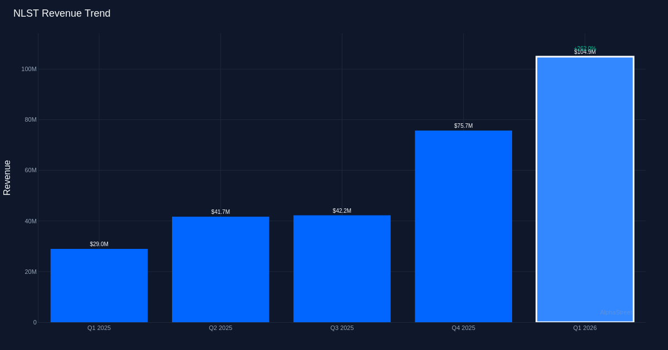Click the Q4 2025 axis label

coord(463,328)
